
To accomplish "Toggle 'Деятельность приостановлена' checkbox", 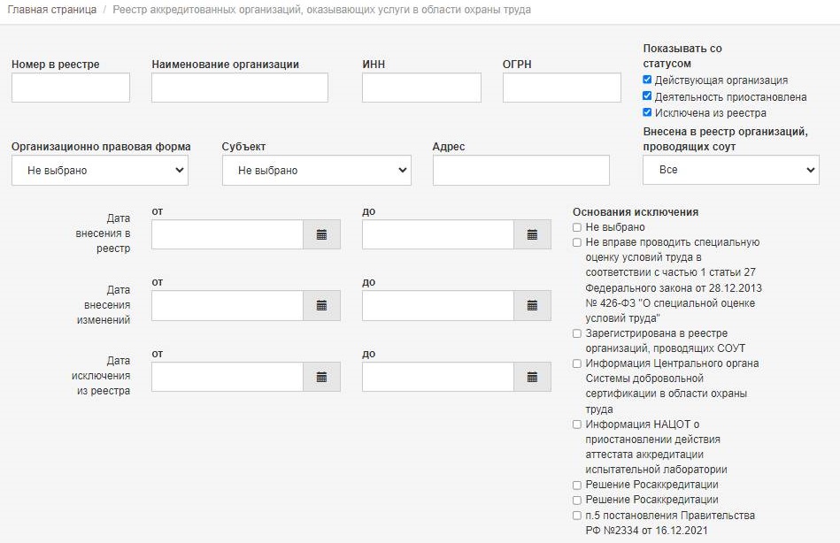I will 648,96.
